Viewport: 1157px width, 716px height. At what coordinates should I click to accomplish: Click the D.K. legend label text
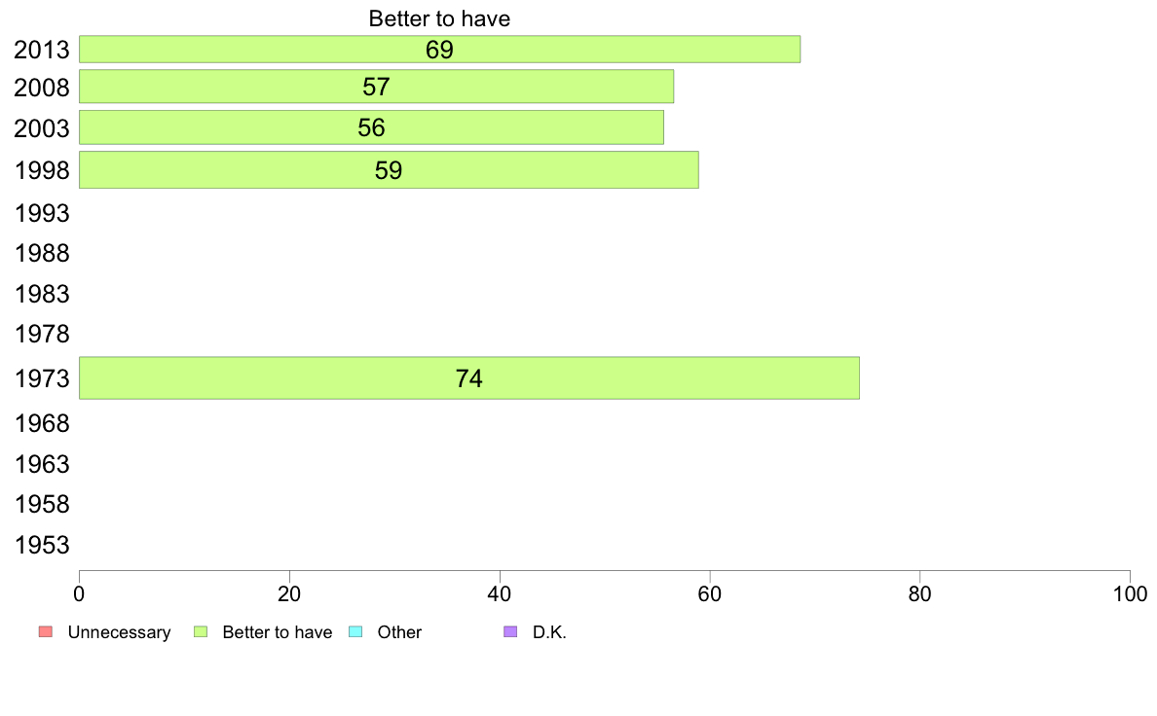549,632
